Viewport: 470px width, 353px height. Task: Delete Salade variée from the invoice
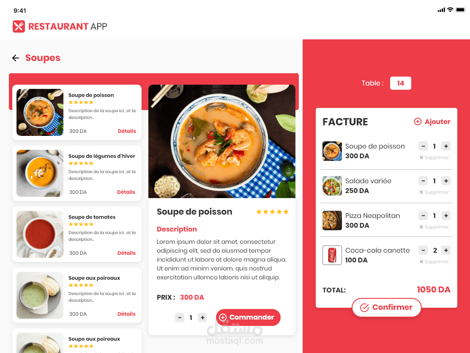434,193
